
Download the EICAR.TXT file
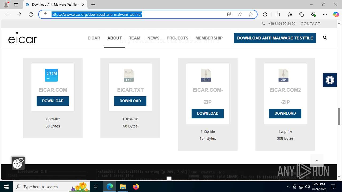[x=130, y=101]
